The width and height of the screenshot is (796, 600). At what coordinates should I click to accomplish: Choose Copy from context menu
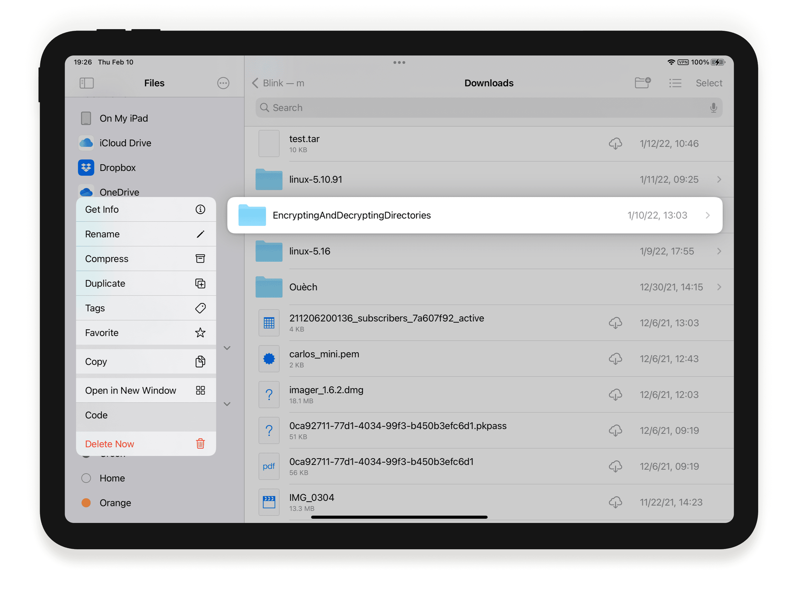point(146,361)
